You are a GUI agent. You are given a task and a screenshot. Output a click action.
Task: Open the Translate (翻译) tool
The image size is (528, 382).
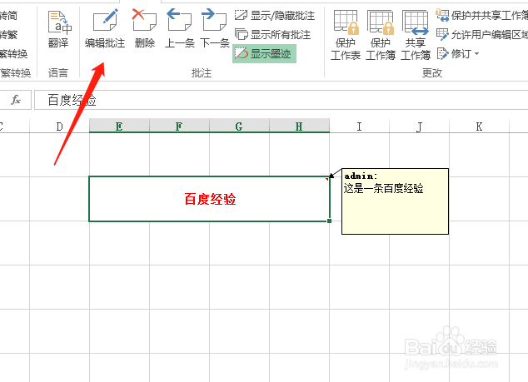click(58, 29)
